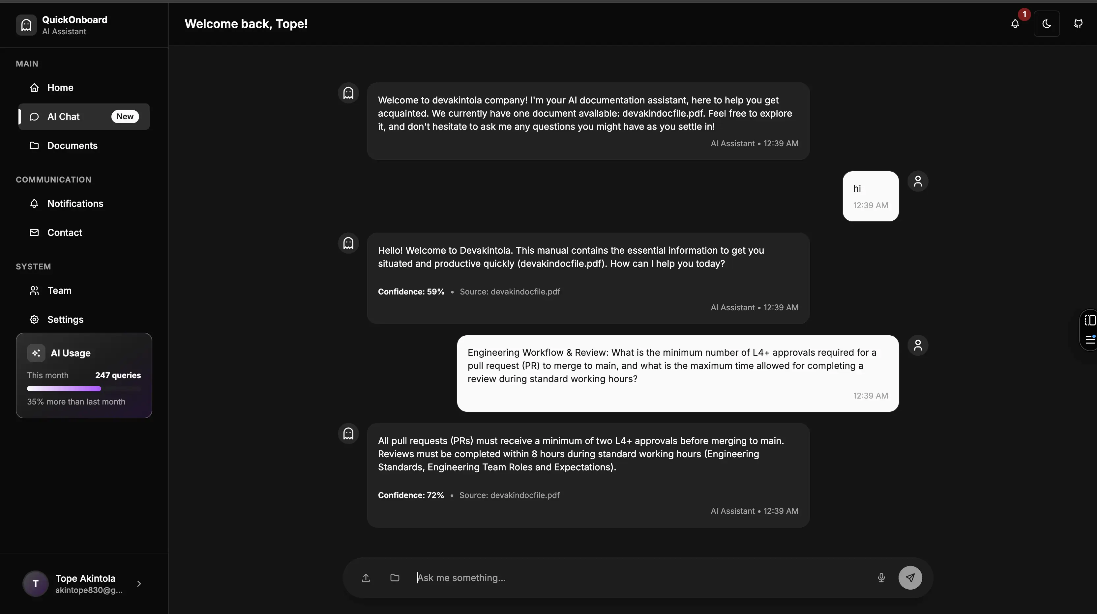1097x614 pixels.
Task: Expand the list options on the right edge
Action: [1090, 340]
